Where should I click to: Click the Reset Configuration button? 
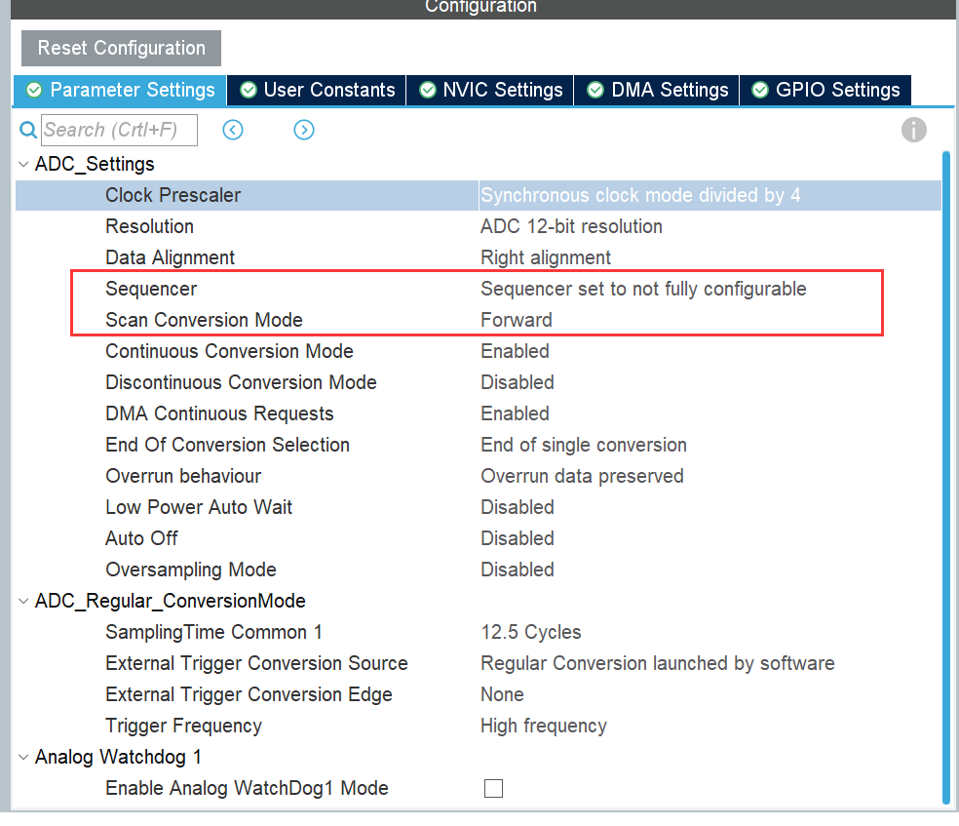pyautogui.click(x=121, y=48)
